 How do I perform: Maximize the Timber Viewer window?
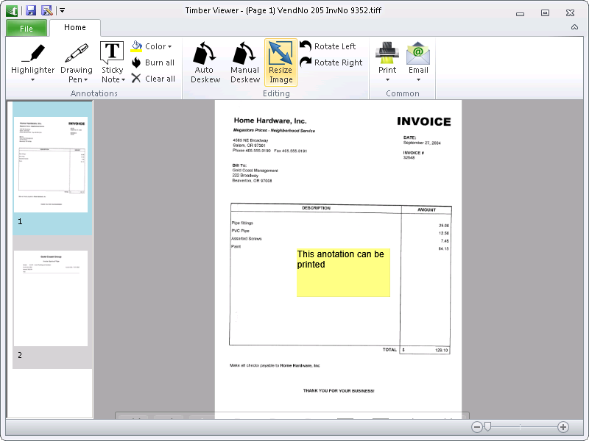545,13
